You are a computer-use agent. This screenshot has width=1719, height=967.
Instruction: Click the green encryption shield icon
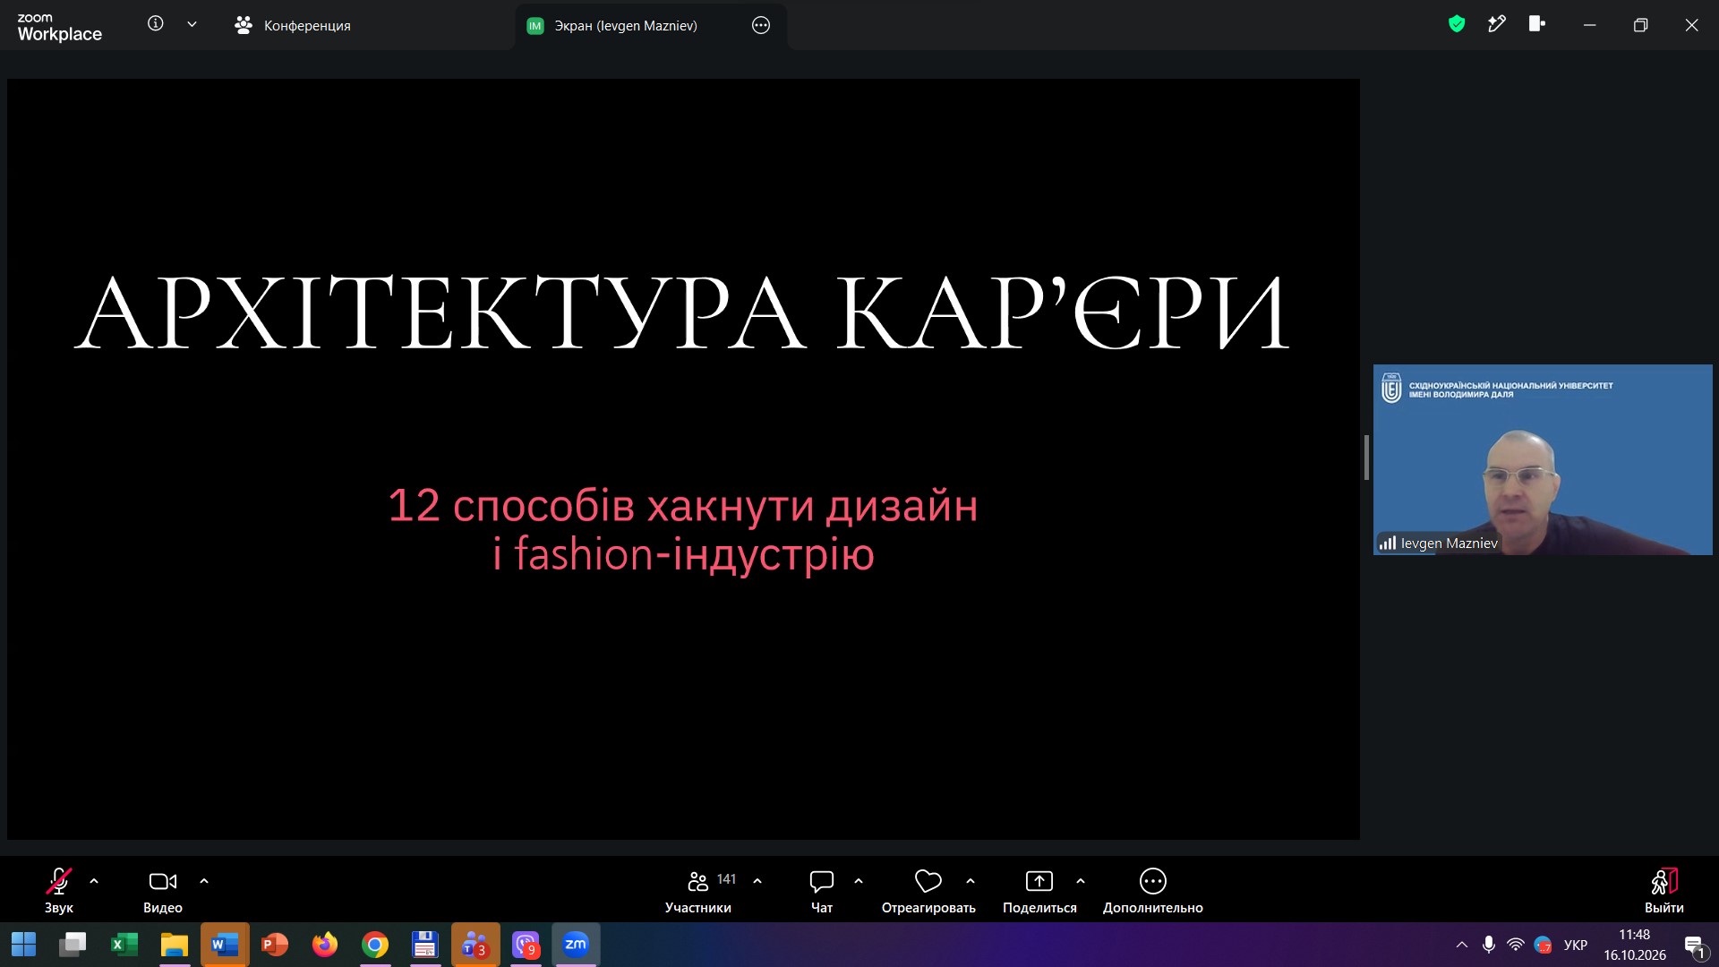1457,24
